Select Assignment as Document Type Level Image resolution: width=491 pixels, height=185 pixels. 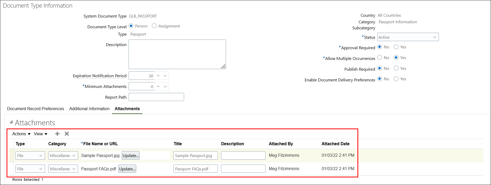(154, 26)
